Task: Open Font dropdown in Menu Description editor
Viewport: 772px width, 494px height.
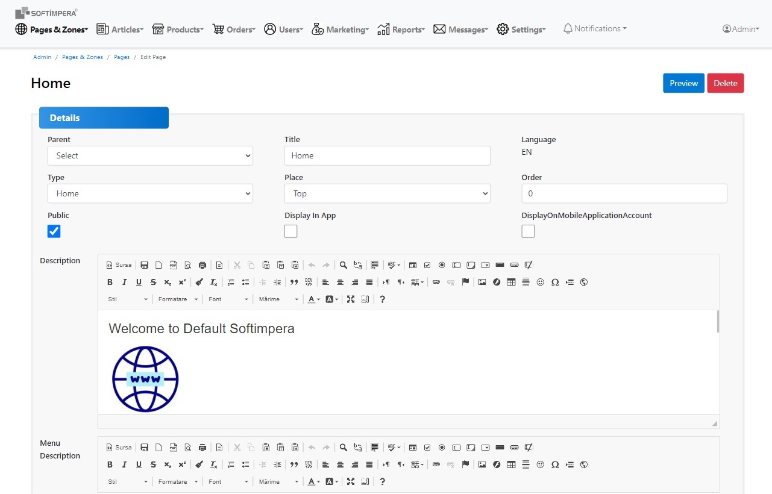Action: tap(228, 482)
